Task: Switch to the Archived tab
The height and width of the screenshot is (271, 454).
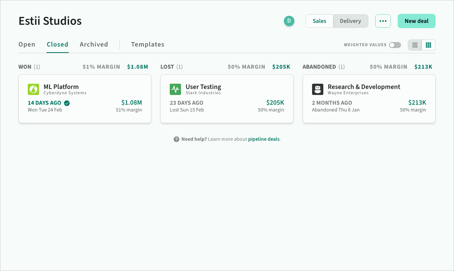Action: click(94, 44)
